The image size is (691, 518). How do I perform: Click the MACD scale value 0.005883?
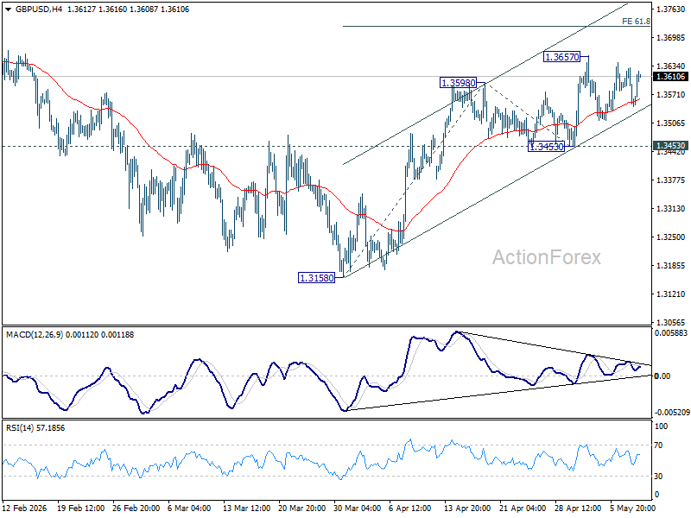671,333
